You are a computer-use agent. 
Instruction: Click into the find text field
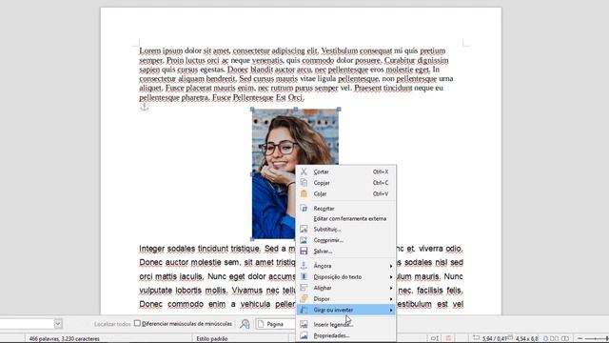click(x=27, y=324)
